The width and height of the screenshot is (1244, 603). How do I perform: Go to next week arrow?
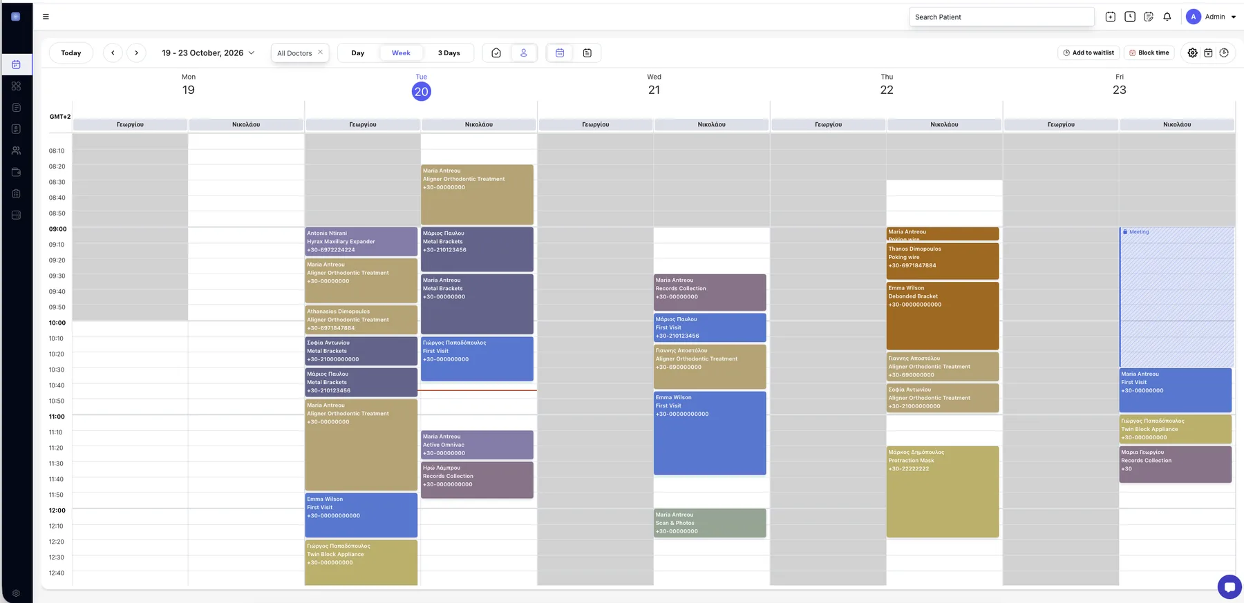tap(136, 52)
